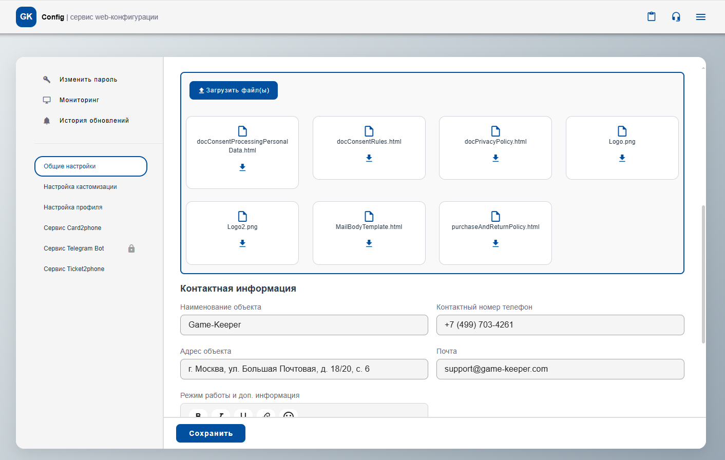
Task: Switch to Сервис Card2phone settings
Action: click(x=72, y=228)
